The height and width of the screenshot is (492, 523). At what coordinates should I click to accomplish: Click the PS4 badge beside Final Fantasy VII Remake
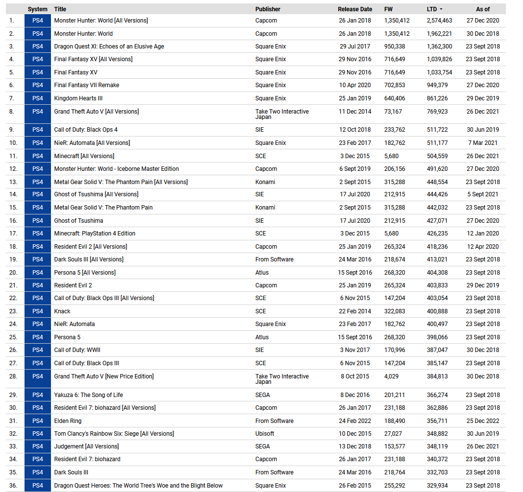38,85
